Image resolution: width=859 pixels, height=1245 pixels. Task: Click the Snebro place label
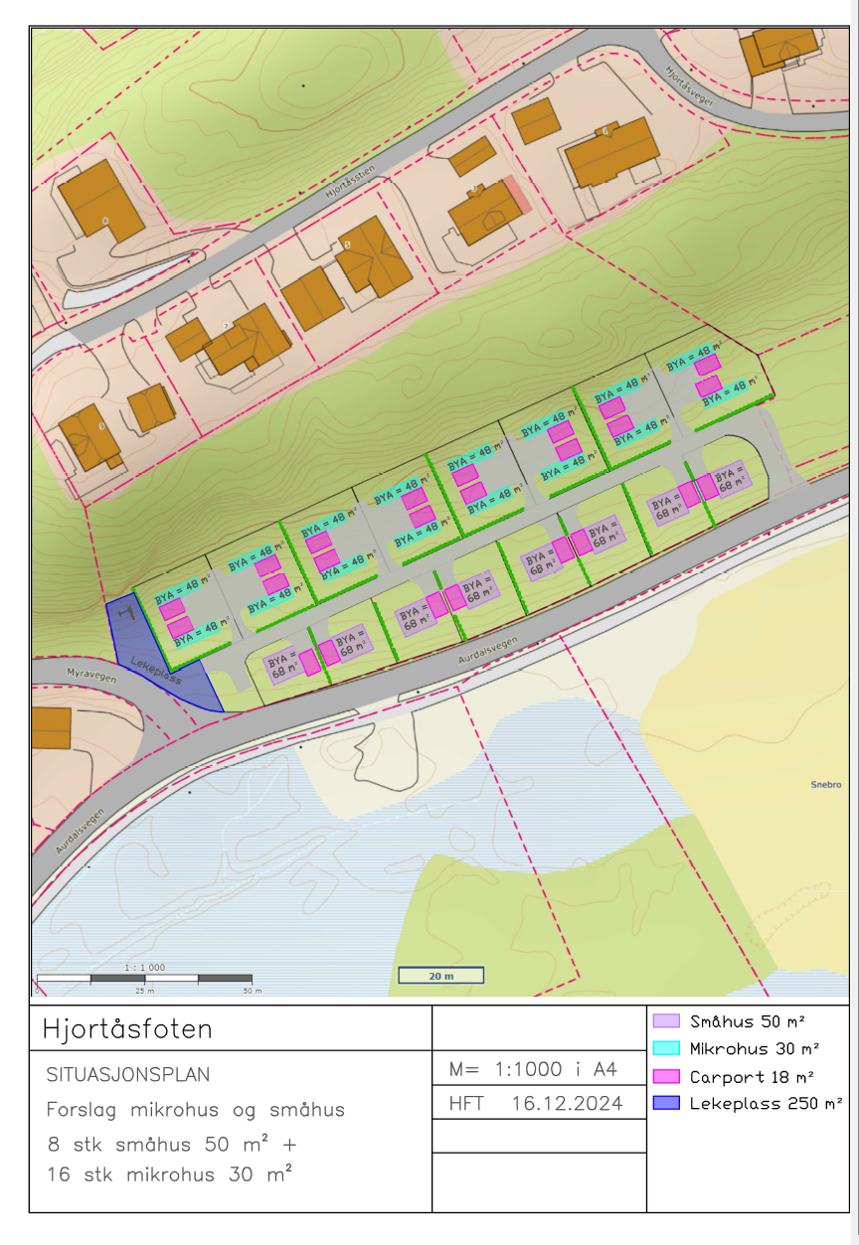pyautogui.click(x=826, y=784)
